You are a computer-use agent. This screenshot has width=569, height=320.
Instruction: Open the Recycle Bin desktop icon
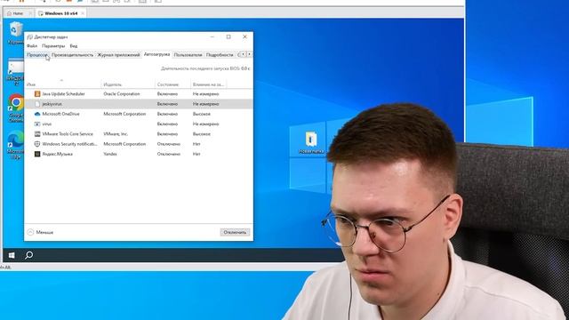[x=16, y=29]
